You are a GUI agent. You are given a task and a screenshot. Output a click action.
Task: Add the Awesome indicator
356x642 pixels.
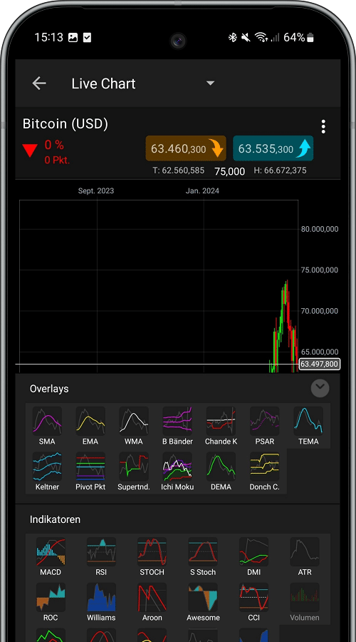tap(203, 602)
